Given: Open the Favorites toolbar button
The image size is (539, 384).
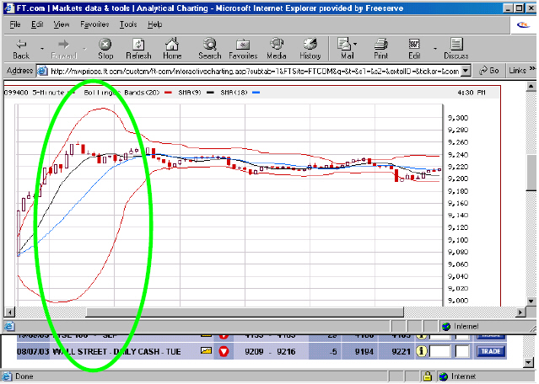Looking at the screenshot, I should (x=243, y=49).
